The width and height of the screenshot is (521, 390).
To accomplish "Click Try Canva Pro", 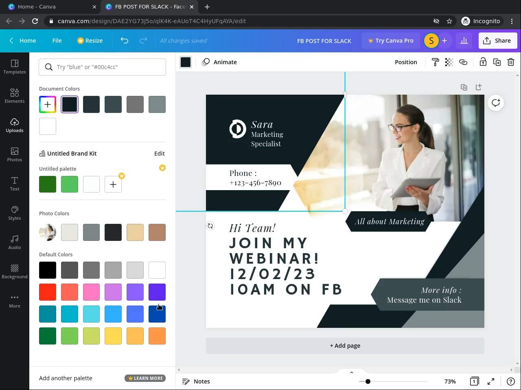I will 391,41.
